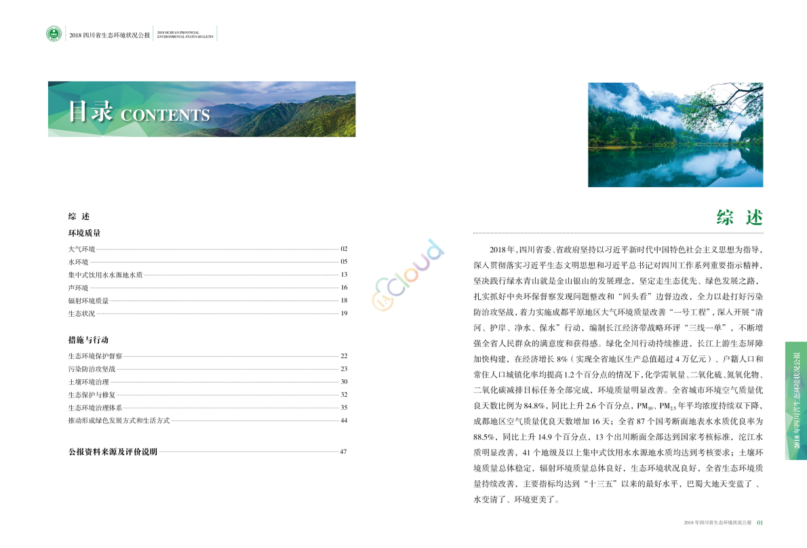Click page number 44 in the contents

pyautogui.click(x=344, y=420)
